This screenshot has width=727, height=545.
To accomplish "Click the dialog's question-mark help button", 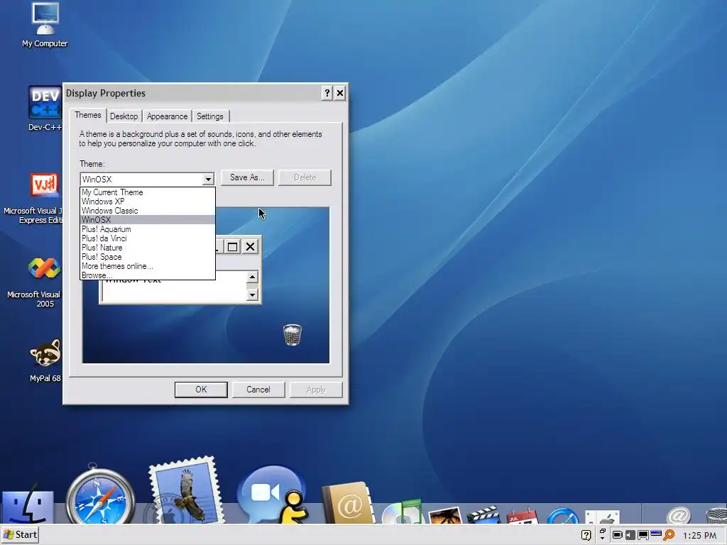I will click(x=327, y=93).
